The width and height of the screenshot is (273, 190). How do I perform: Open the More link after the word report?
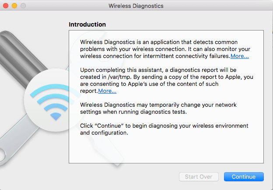(x=107, y=91)
